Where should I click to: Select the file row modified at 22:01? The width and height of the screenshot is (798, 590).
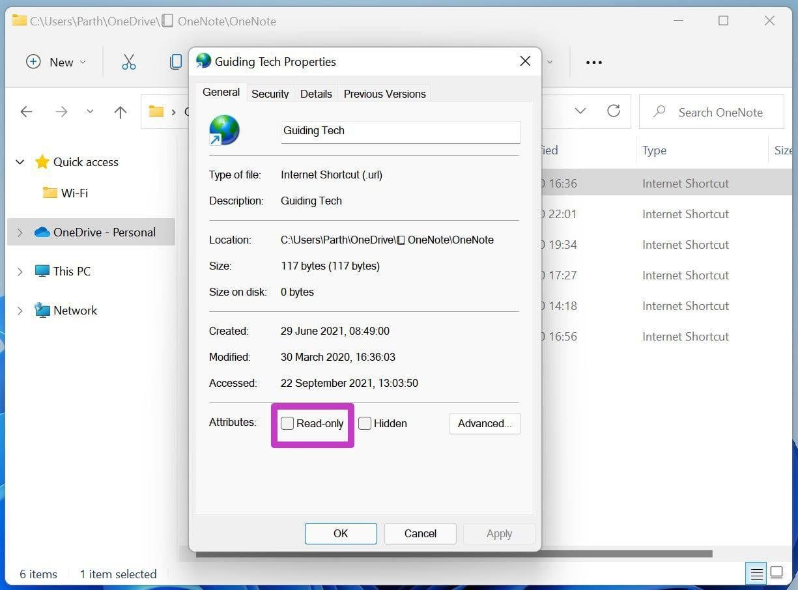tap(666, 214)
